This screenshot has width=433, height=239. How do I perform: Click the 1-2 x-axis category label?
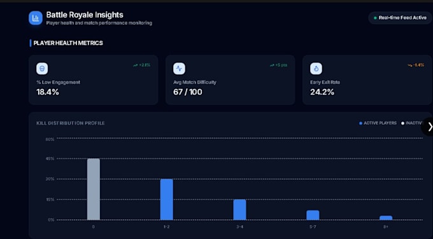(x=167, y=227)
